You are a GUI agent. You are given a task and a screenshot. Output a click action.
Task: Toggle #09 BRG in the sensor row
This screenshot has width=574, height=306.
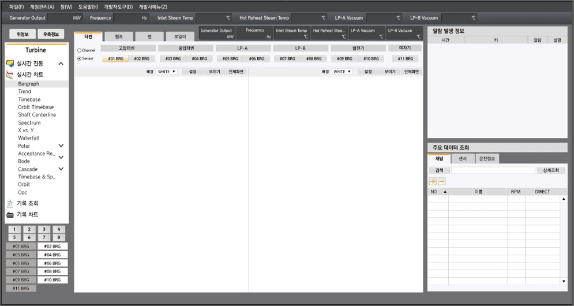(344, 59)
